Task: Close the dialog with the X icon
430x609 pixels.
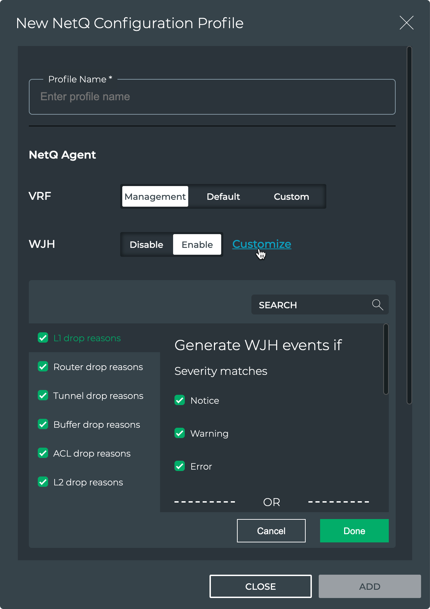Action: point(406,23)
